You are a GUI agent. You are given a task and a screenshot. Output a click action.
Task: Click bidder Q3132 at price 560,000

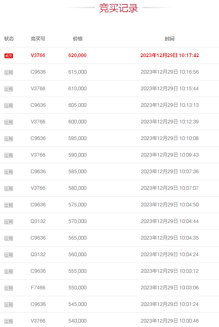click(x=38, y=255)
